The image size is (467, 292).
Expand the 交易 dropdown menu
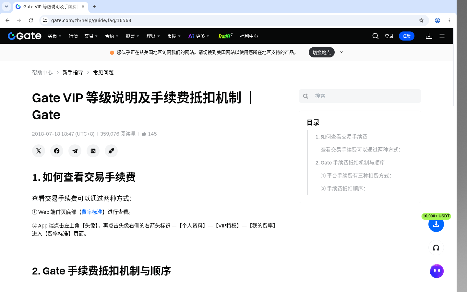[x=91, y=36]
